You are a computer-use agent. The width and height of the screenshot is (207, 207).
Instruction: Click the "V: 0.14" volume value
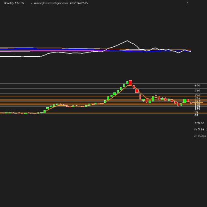199,129
